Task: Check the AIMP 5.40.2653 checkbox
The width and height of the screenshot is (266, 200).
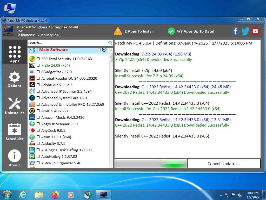Action: pos(38,111)
